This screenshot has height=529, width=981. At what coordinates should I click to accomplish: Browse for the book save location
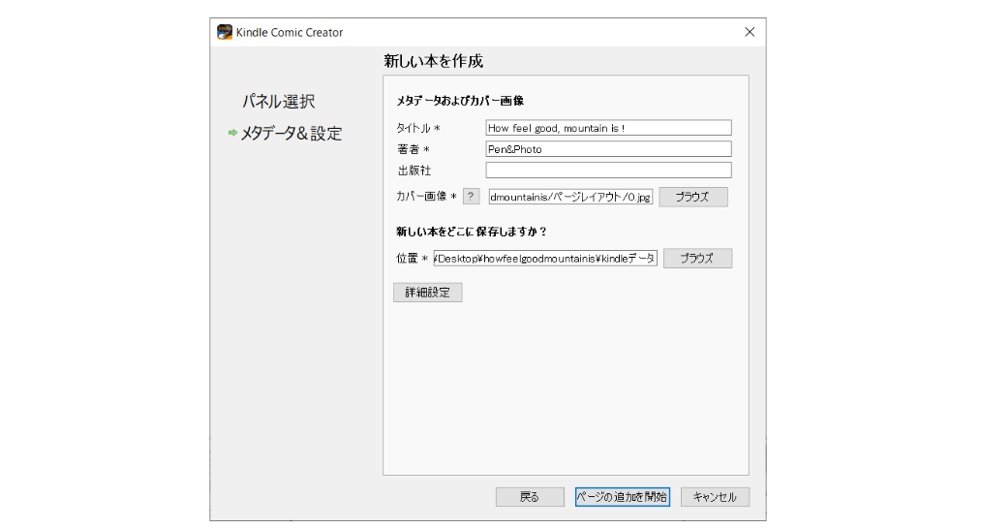(697, 258)
